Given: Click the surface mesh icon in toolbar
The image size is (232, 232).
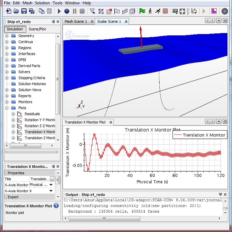Looking at the screenshot, I should [125, 11].
